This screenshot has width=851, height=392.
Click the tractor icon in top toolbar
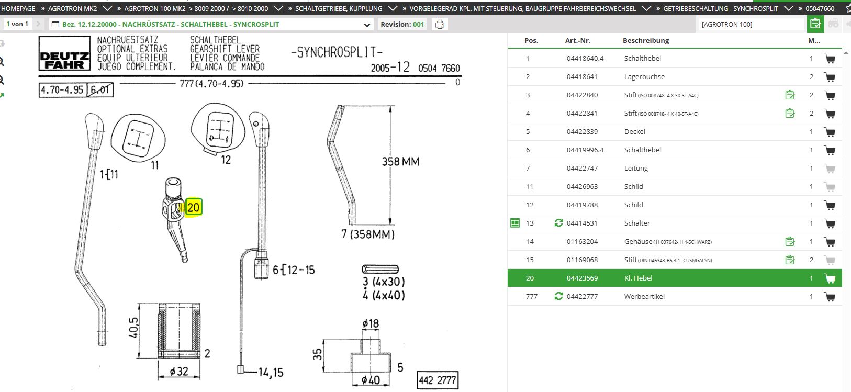coord(833,24)
